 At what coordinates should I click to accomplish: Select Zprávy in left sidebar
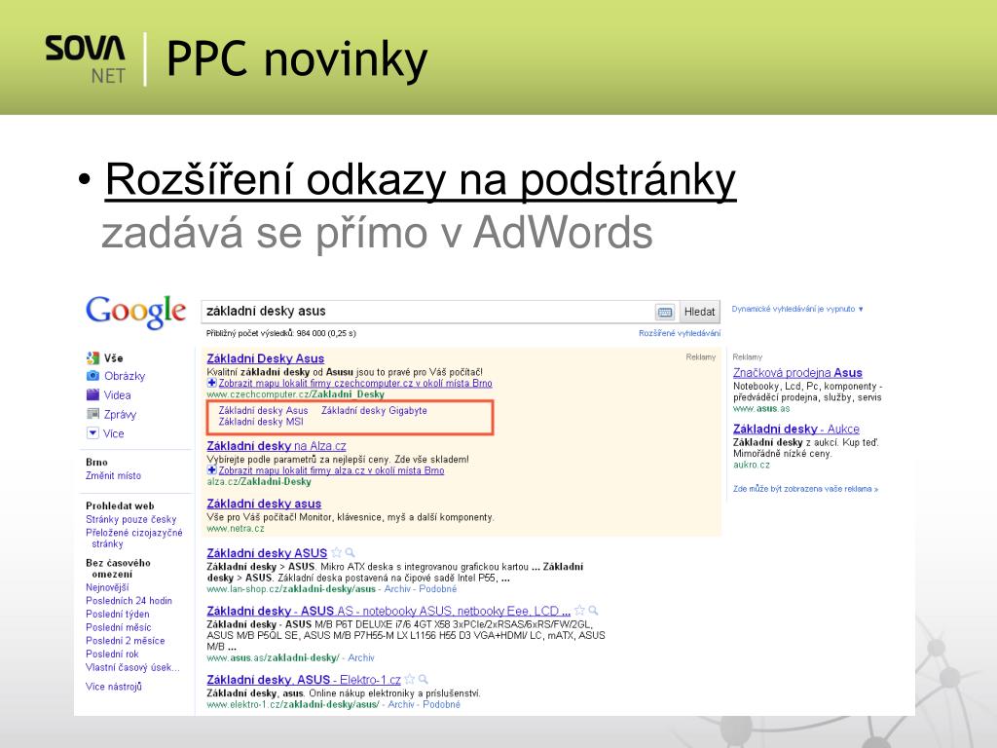click(x=120, y=414)
